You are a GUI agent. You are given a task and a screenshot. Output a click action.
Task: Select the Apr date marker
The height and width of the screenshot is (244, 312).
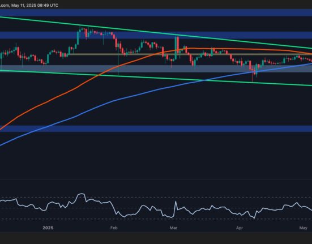[239, 228]
